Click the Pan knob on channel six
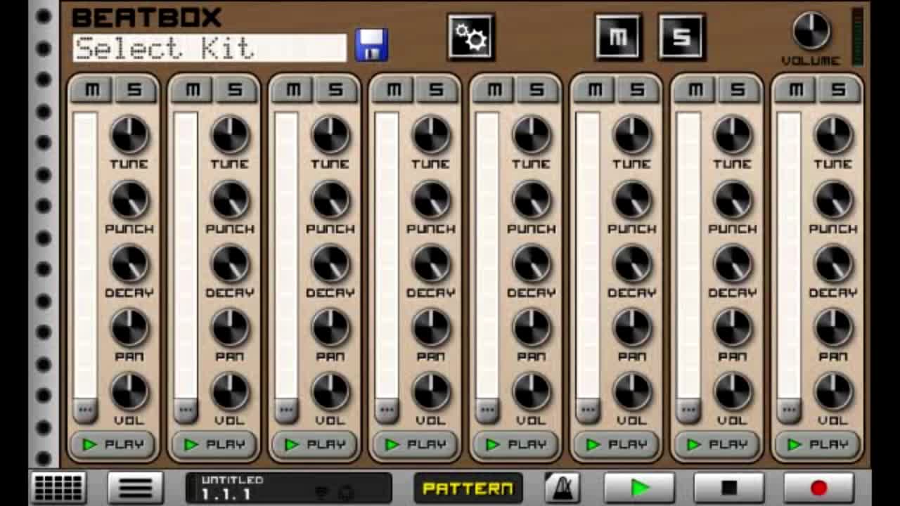The image size is (900, 506). (633, 327)
